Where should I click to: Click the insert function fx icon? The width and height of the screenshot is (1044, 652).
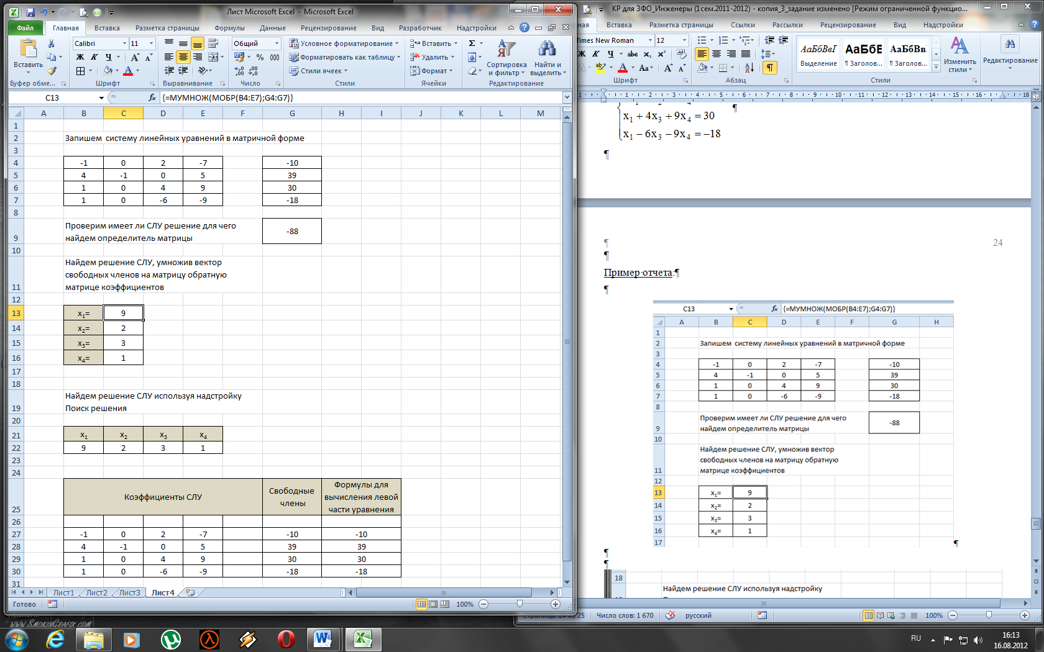(152, 98)
